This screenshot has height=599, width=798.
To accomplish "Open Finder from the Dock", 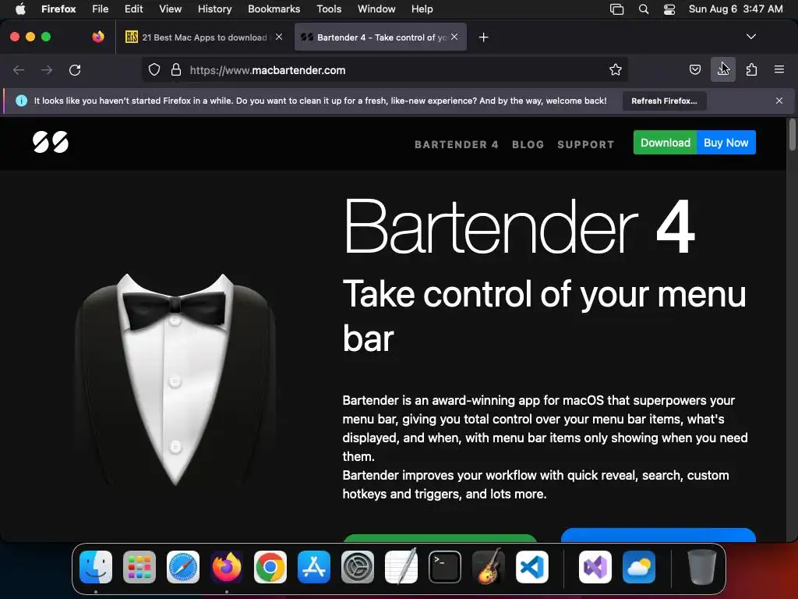I will (96, 567).
